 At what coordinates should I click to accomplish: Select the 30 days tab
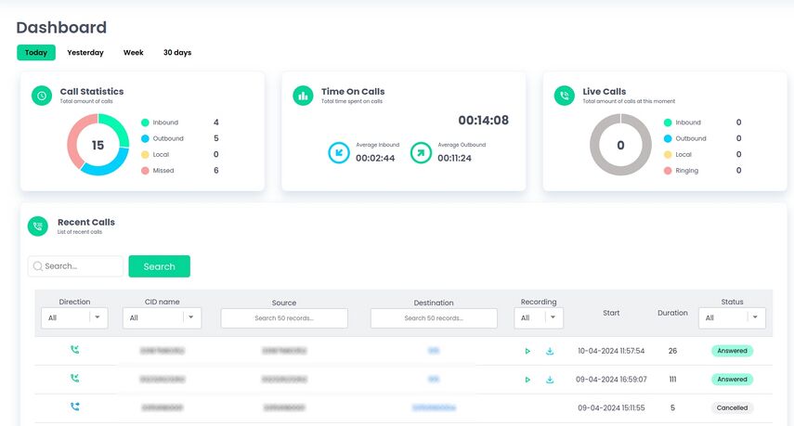click(176, 53)
